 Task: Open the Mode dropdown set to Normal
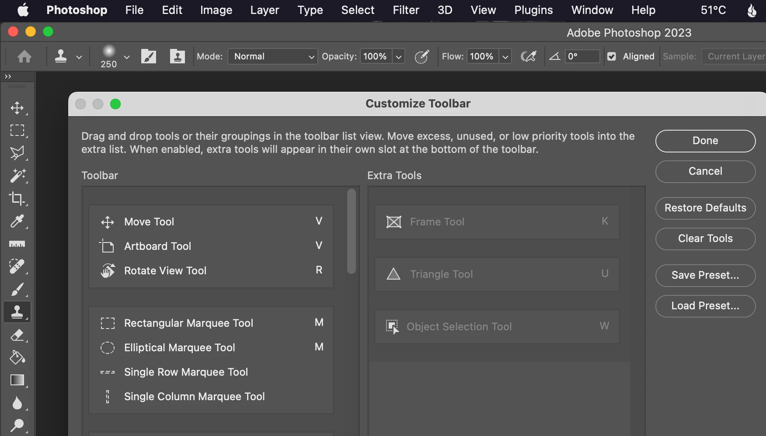[273, 56]
